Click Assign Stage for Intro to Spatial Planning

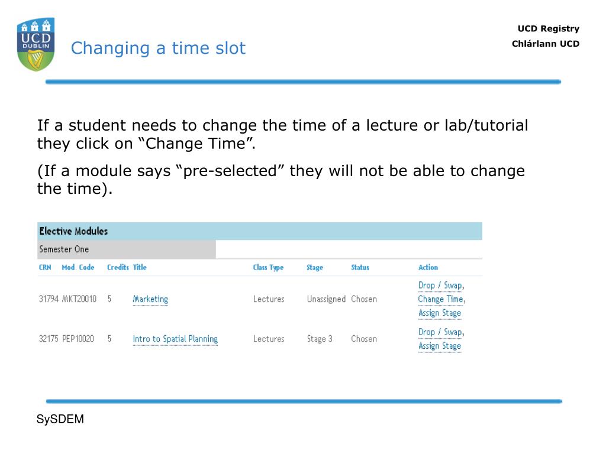pos(440,346)
